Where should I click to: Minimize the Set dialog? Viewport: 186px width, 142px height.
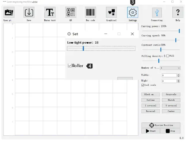[x=106, y=34]
